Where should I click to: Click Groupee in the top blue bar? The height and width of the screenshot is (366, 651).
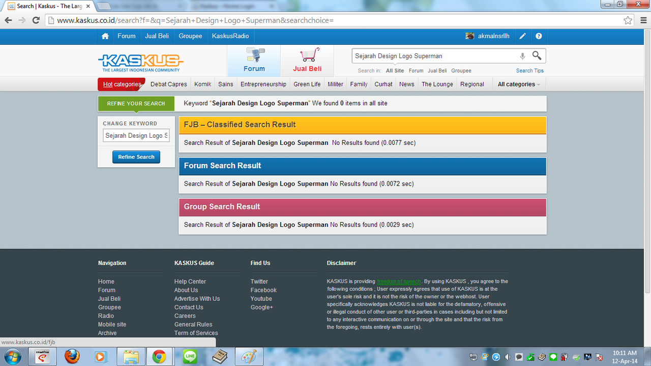[190, 36]
